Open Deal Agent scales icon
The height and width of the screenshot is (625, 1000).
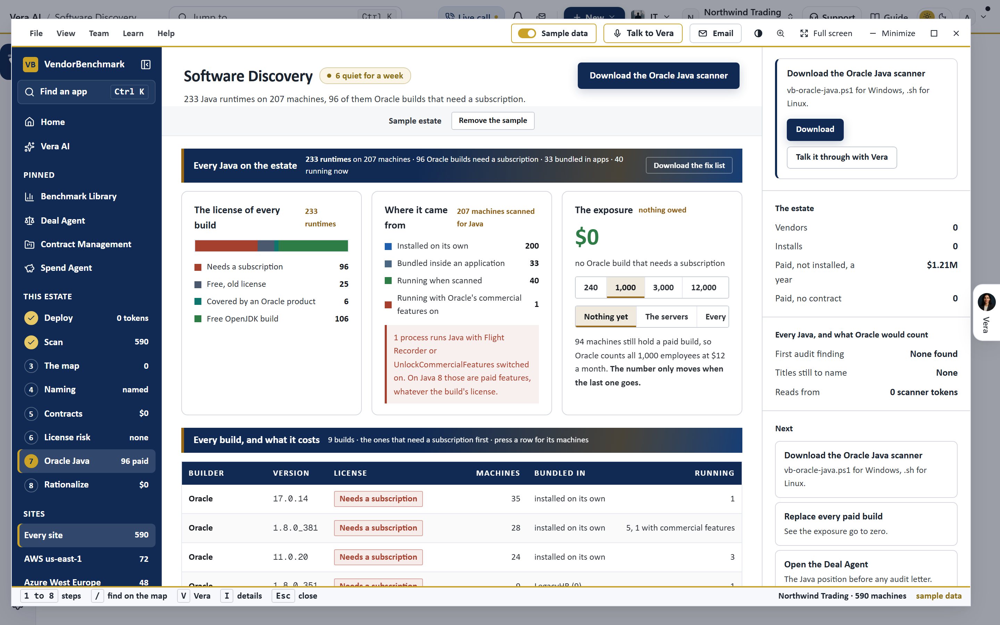coord(29,221)
